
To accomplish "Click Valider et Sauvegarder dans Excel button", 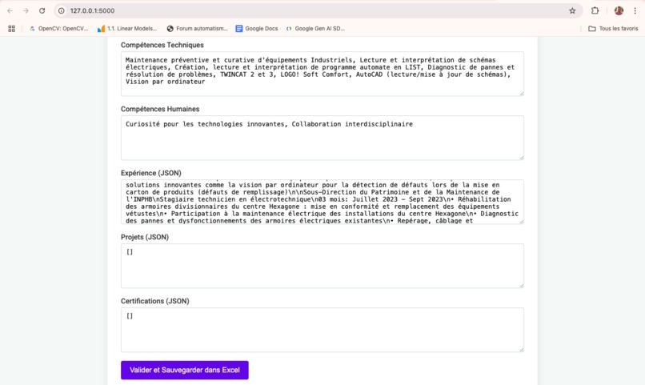I will click(x=185, y=370).
